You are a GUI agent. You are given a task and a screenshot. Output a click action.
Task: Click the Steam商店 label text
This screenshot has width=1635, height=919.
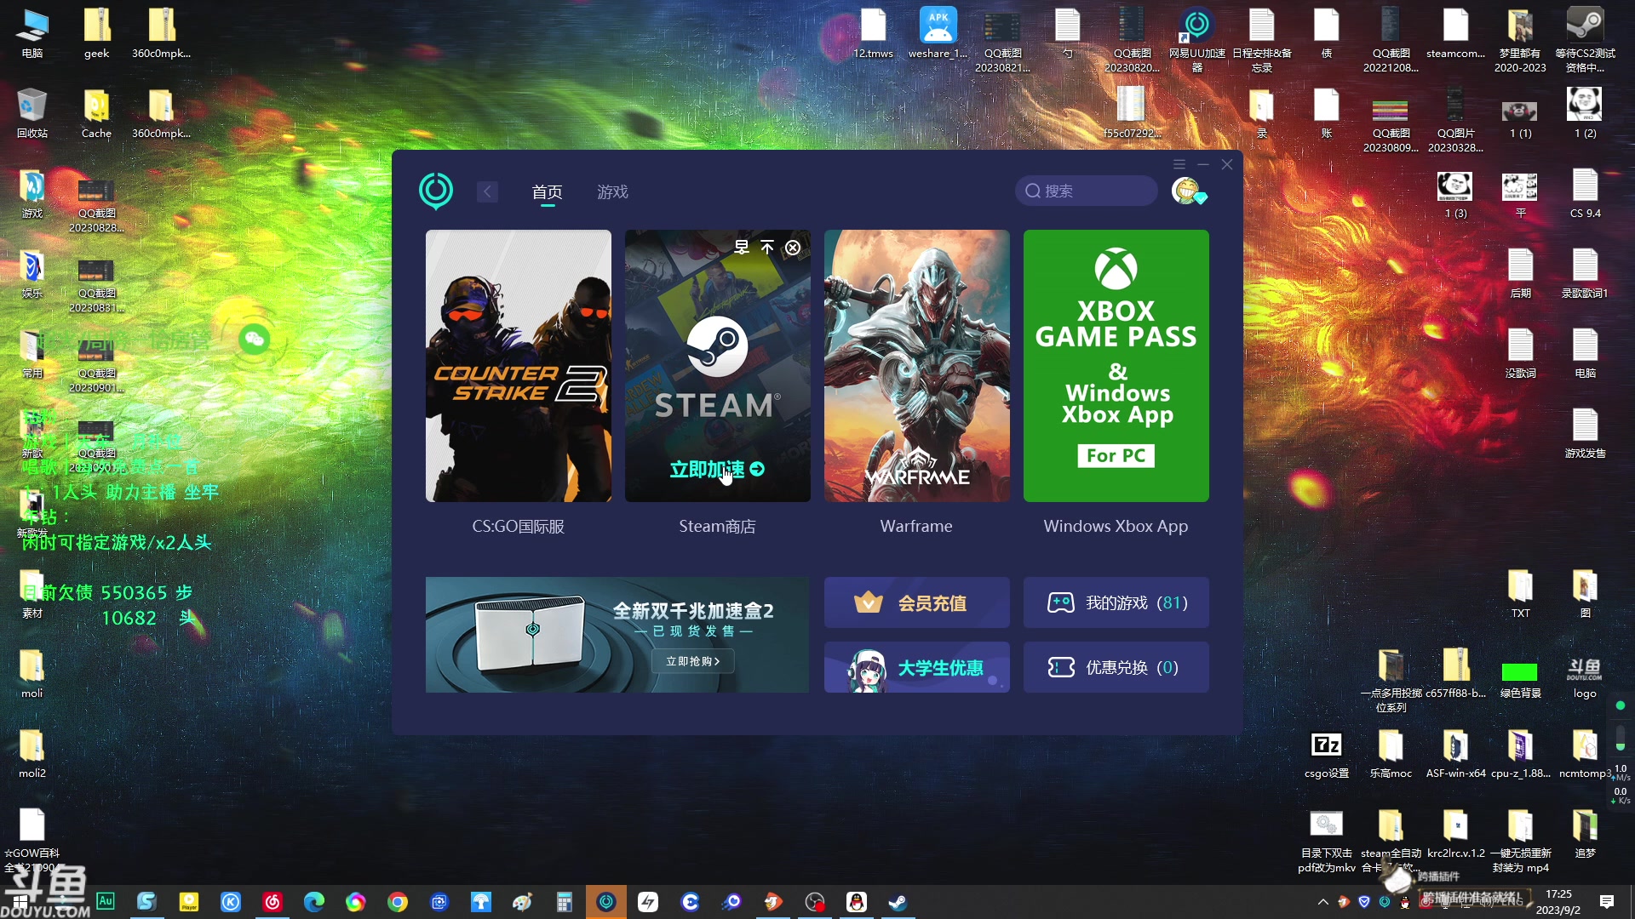pos(717,527)
